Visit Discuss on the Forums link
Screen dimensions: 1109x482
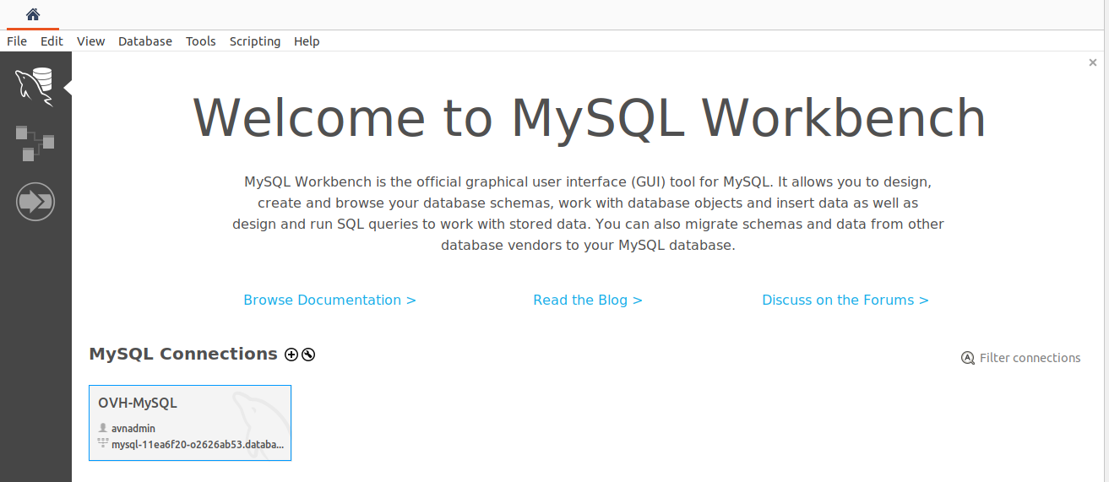[845, 300]
